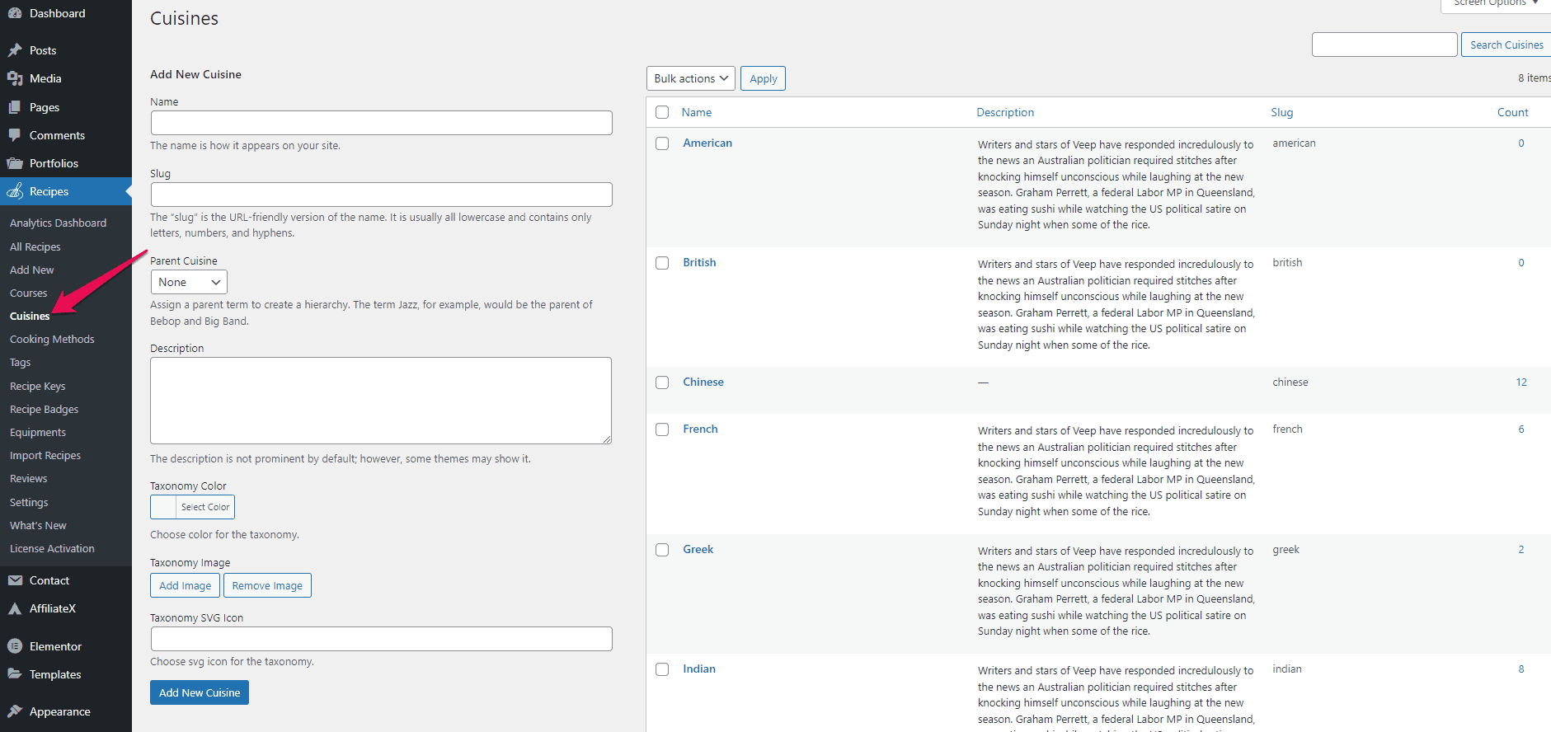The height and width of the screenshot is (732, 1551).
Task: Click the Appearance brush icon
Action: click(15, 711)
